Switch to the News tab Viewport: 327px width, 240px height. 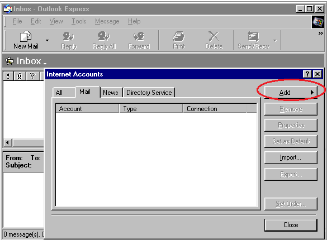(x=111, y=93)
